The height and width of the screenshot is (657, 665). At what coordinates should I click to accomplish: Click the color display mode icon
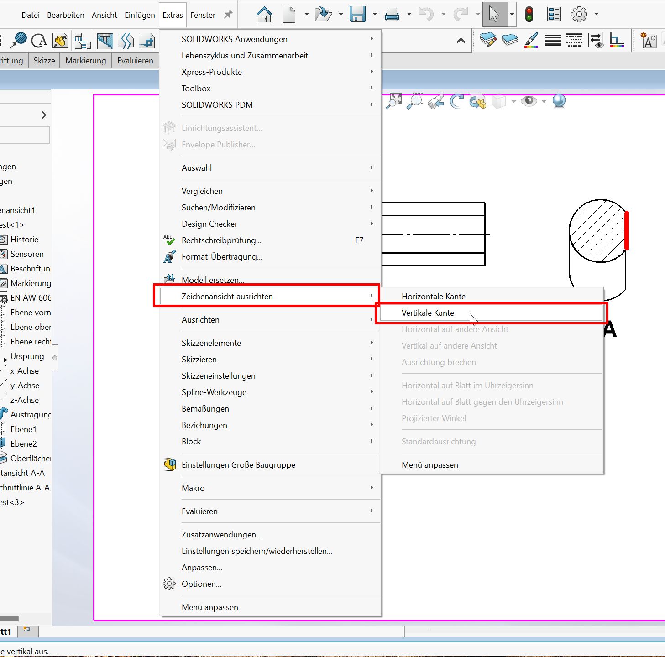tap(617, 41)
